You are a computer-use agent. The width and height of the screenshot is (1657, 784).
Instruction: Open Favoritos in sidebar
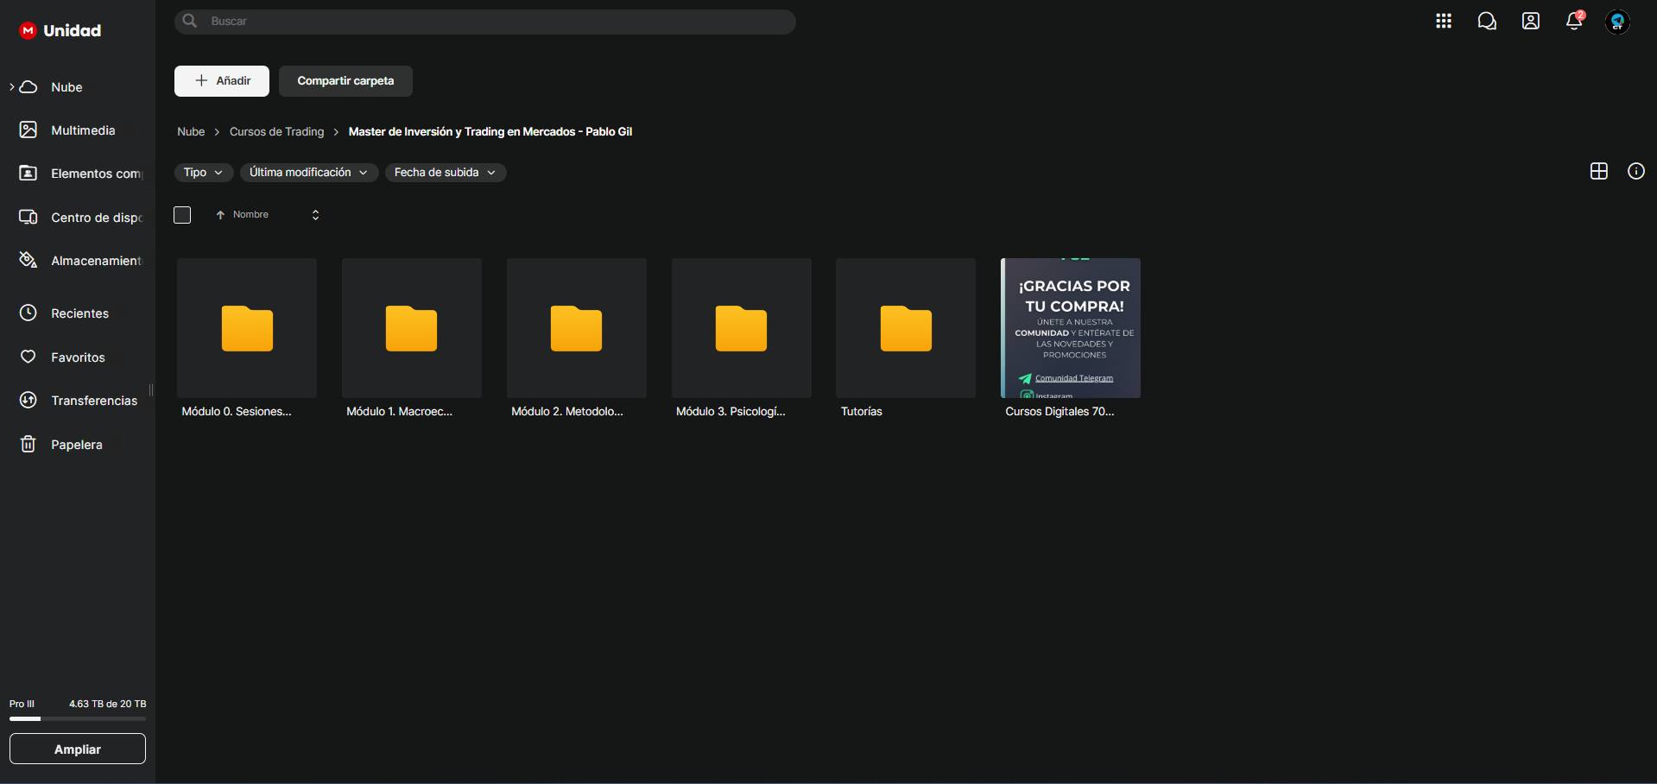77,357
